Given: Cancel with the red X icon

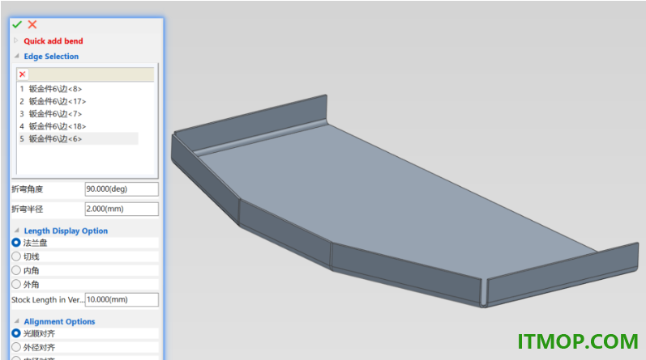Looking at the screenshot, I should coord(32,25).
